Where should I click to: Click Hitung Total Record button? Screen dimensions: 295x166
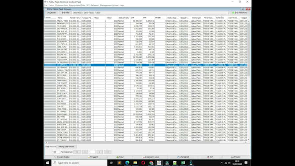click(66, 146)
